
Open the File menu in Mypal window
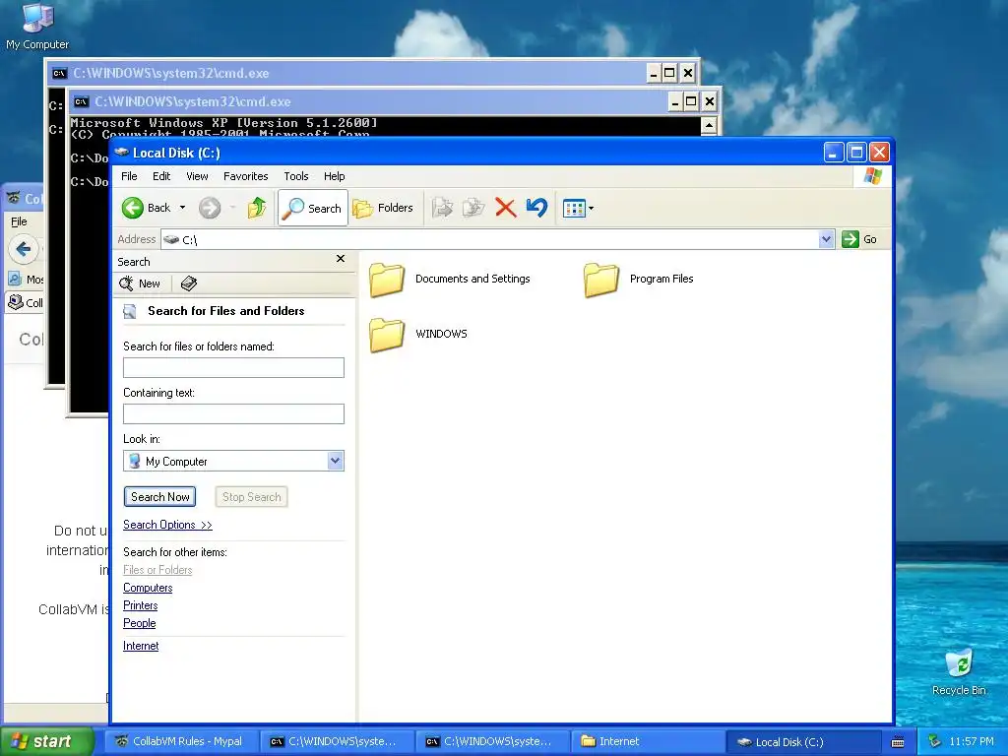[x=20, y=221]
